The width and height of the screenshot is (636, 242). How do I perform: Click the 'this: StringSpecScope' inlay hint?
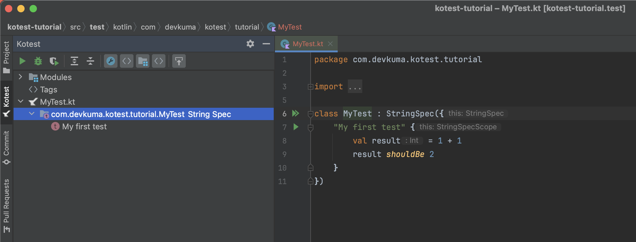458,127
